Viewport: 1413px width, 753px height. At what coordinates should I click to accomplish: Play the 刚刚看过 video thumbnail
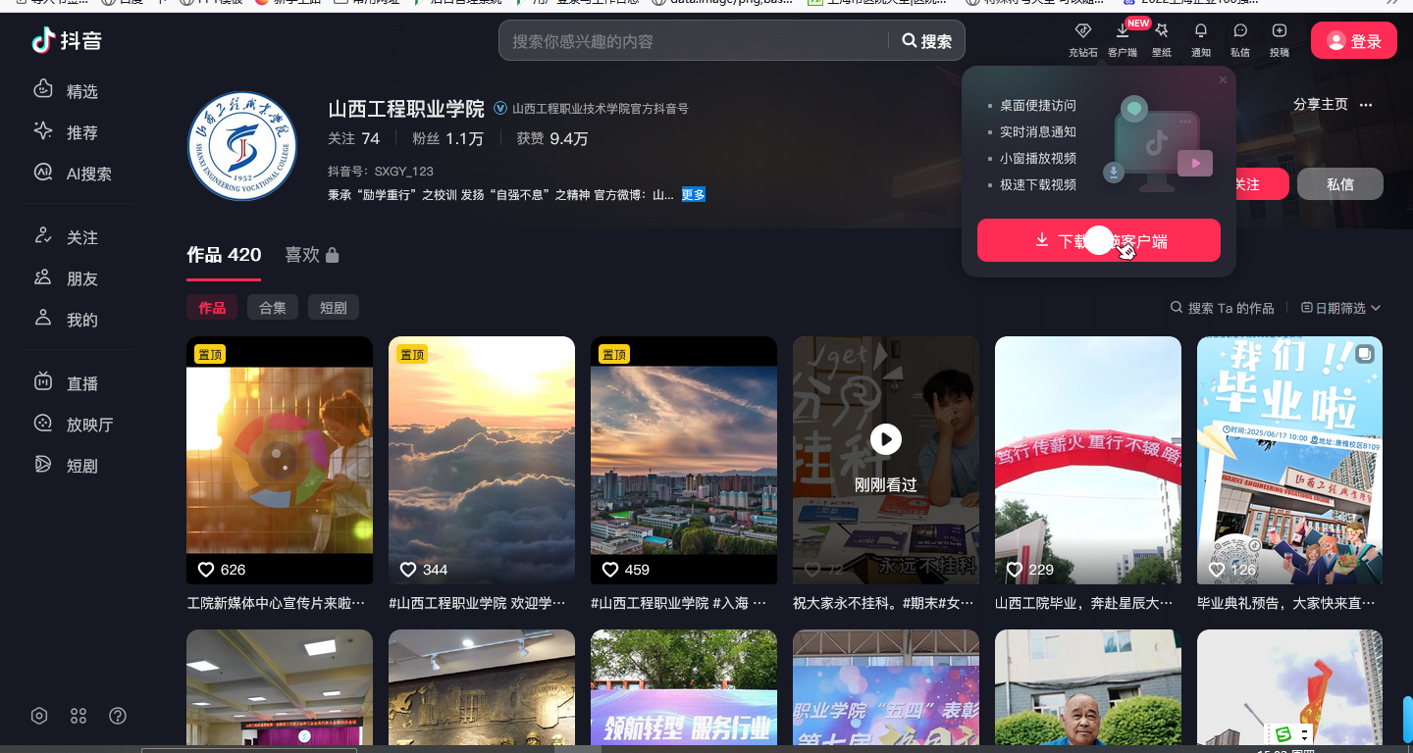pos(885,439)
